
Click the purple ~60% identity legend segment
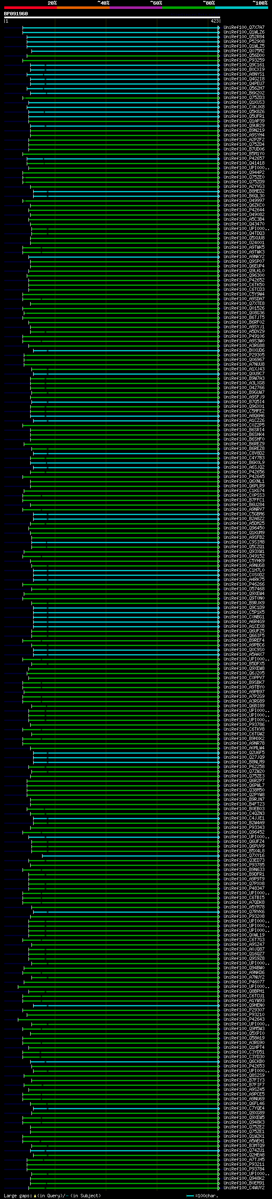pyautogui.click(x=136, y=8)
